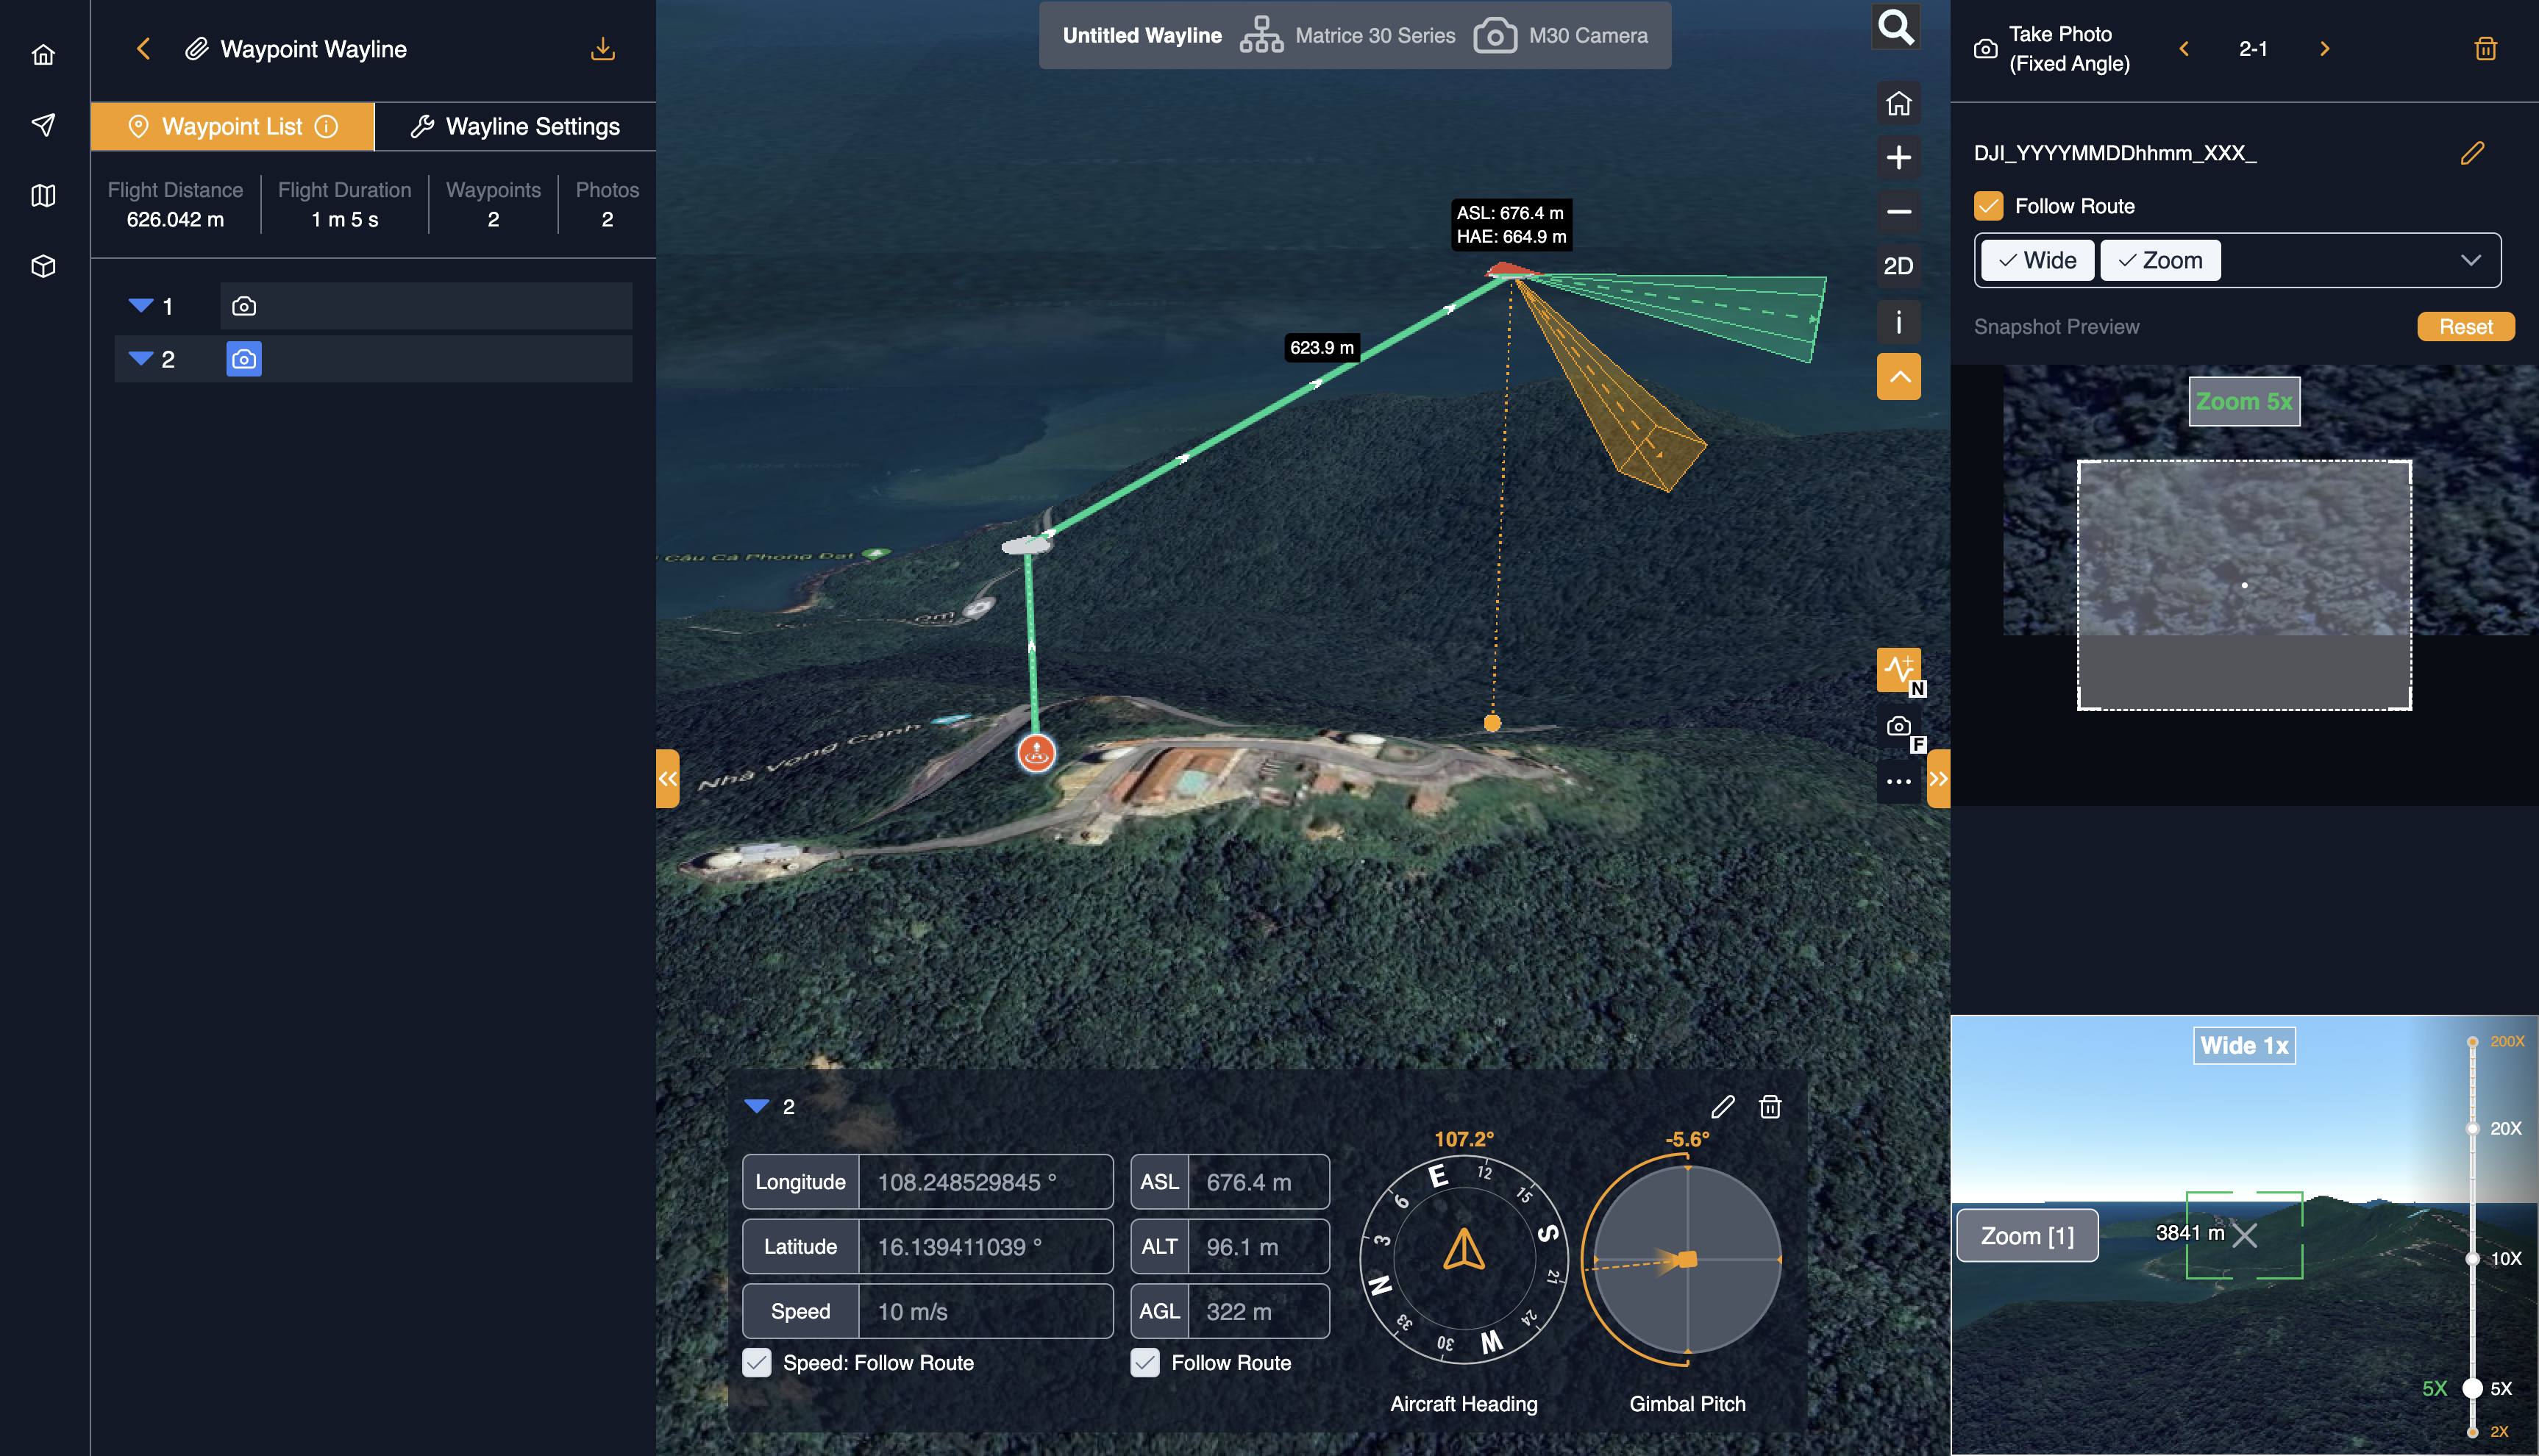
Task: Toggle Speed: Follow Route checkbox
Action: [757, 1362]
